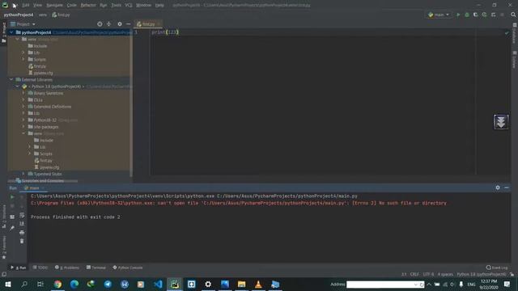Open Telegram from the taskbar
The height and width of the screenshot is (291, 518).
[x=108, y=284]
